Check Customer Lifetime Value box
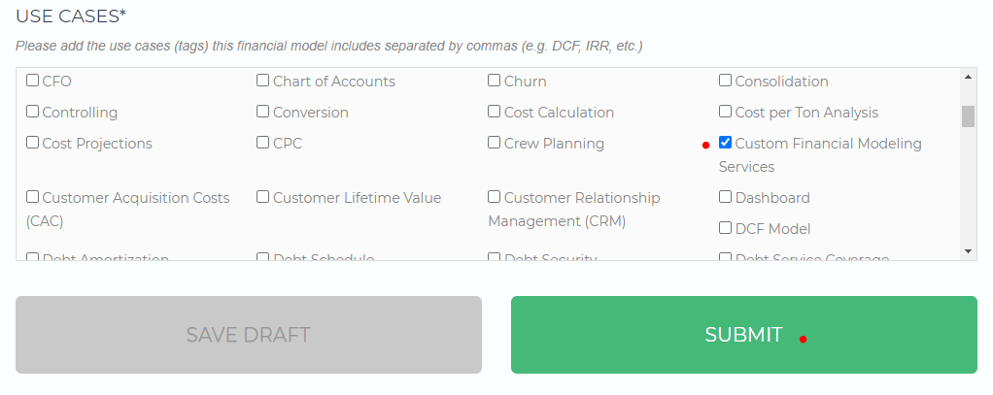993x395 pixels. pos(262,197)
